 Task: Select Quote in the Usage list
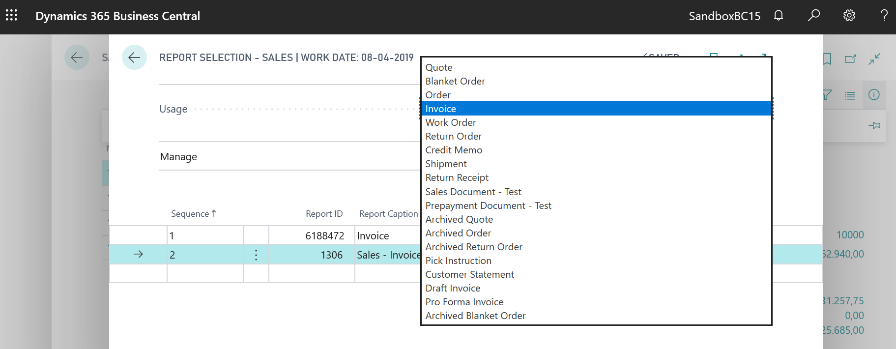(x=596, y=67)
